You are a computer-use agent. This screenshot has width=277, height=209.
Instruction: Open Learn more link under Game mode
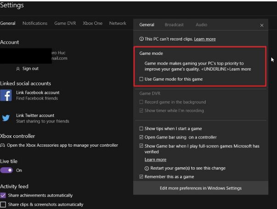240,69
